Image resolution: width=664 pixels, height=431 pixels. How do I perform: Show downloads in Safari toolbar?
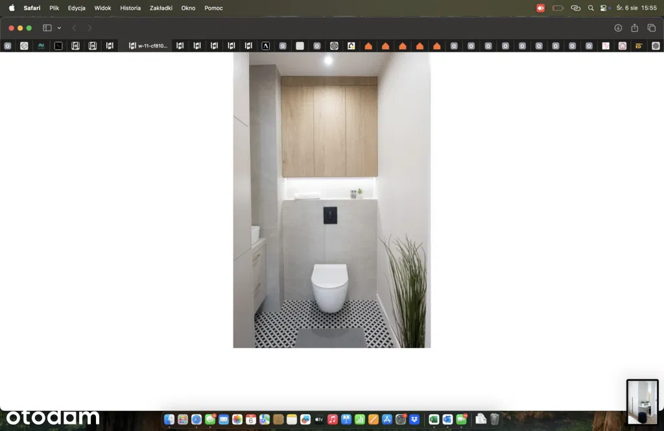click(618, 28)
